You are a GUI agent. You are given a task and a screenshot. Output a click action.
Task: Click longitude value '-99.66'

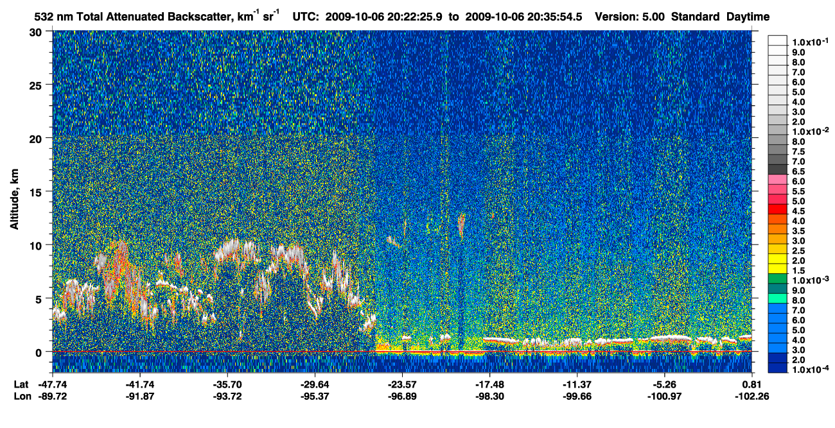pyautogui.click(x=577, y=397)
